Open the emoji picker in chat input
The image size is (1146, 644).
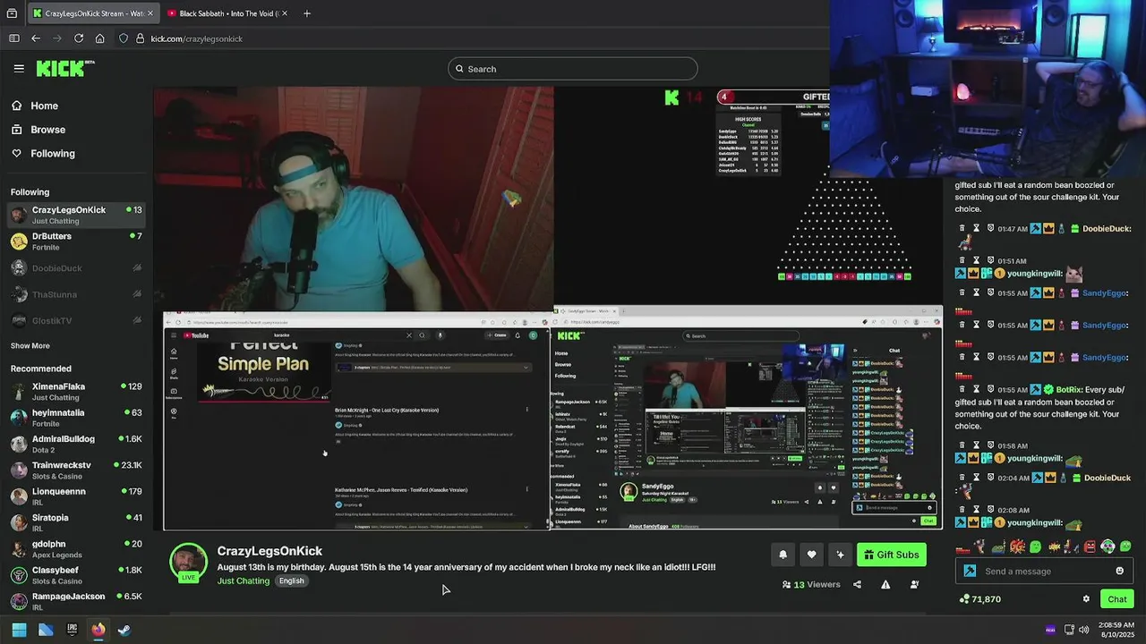(x=1119, y=572)
